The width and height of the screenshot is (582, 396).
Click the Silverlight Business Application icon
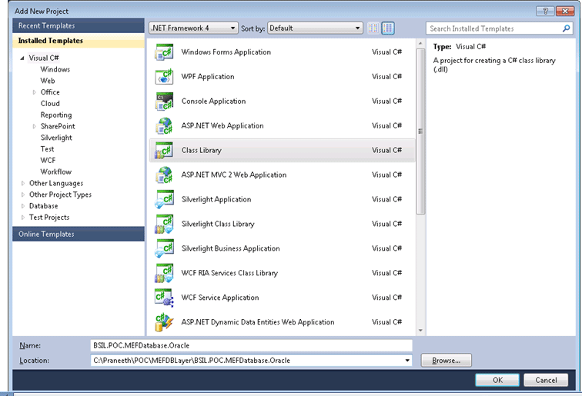[164, 248]
